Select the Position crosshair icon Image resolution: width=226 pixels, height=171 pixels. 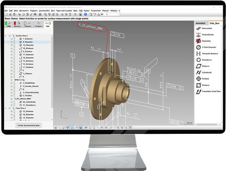pos(198,79)
